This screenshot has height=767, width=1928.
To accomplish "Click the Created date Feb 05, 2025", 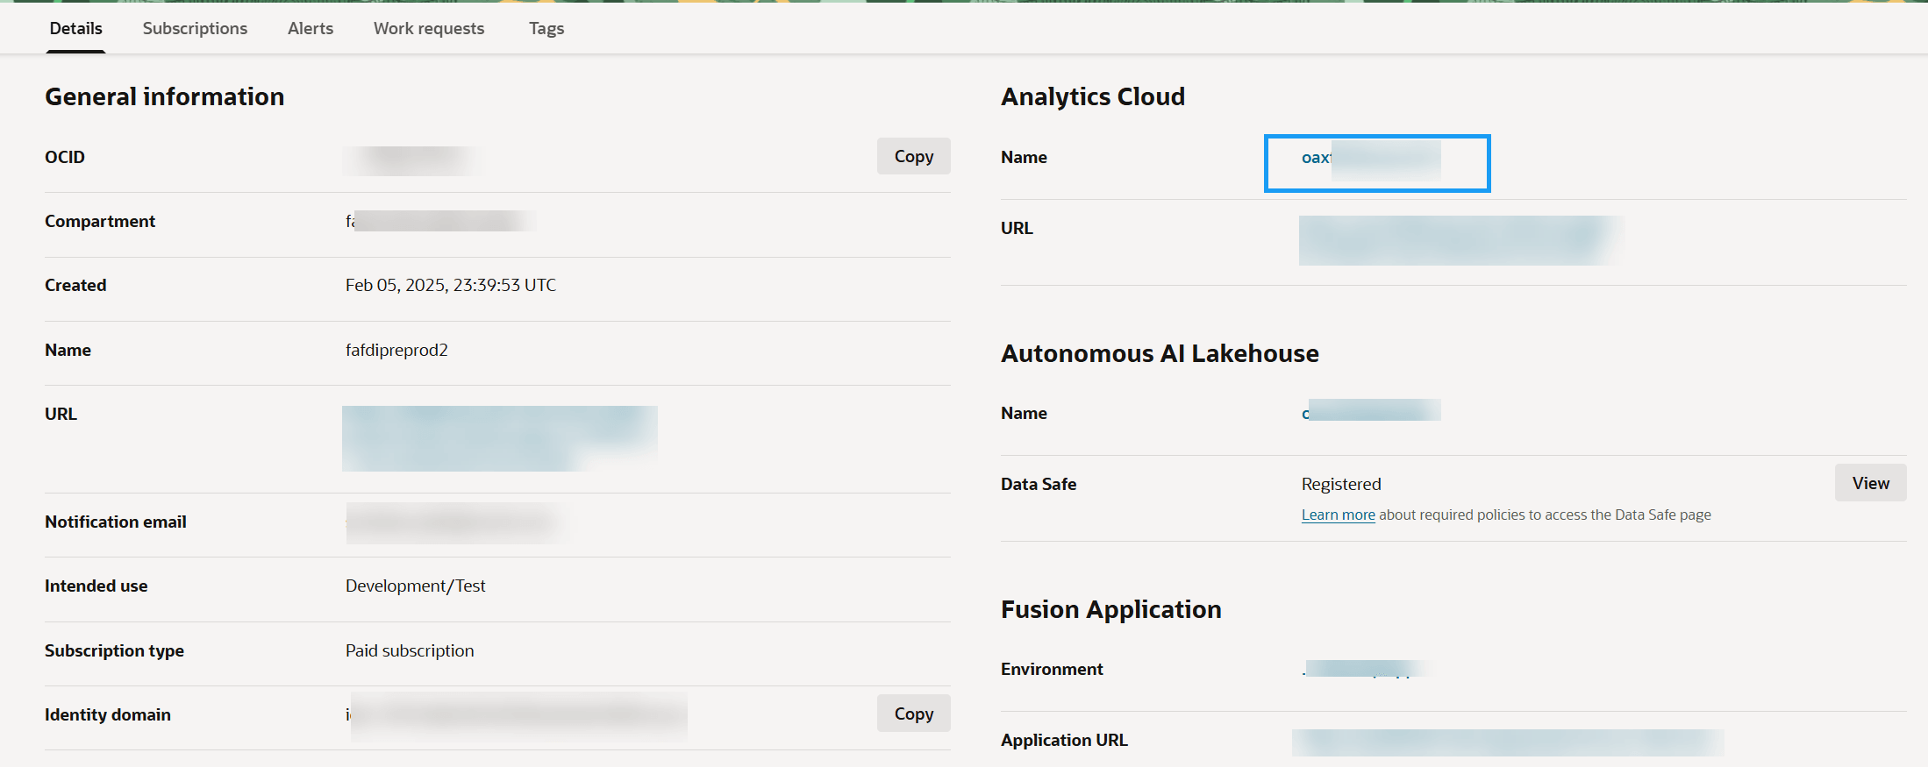I will (451, 285).
